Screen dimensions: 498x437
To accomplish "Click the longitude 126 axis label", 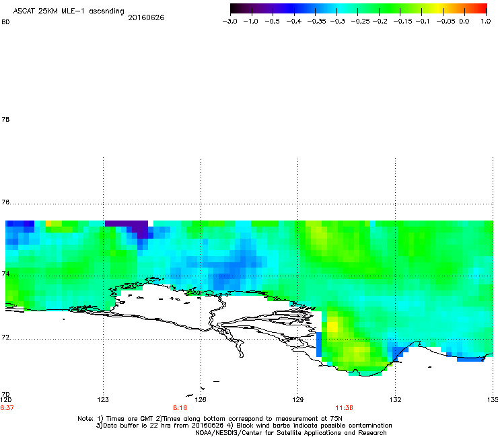I will (x=201, y=400).
